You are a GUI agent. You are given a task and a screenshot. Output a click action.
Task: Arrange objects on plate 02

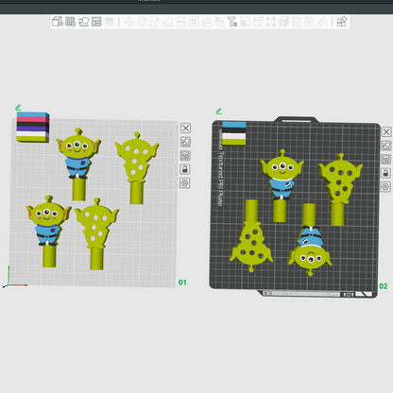point(385,159)
